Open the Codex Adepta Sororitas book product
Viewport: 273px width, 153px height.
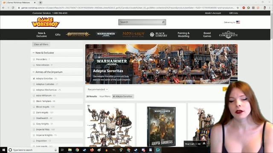(x=161, y=127)
